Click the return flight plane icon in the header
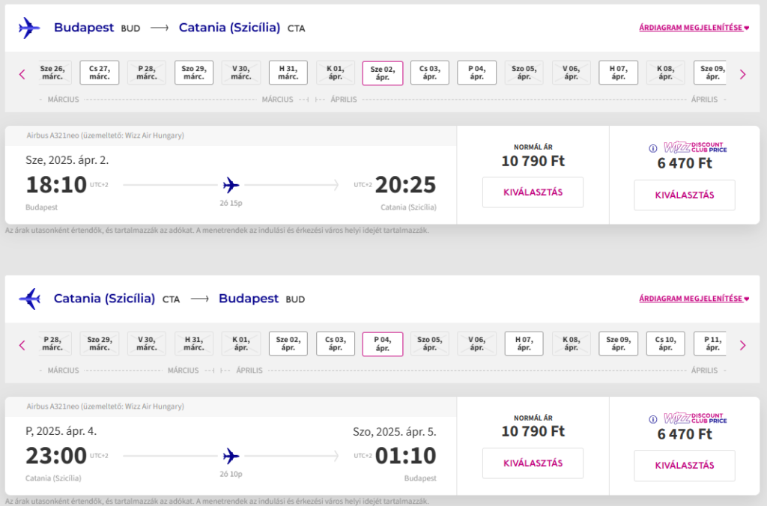 pyautogui.click(x=29, y=299)
